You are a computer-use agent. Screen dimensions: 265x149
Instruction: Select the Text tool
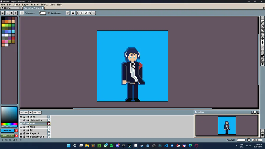pyautogui.click(x=262, y=64)
